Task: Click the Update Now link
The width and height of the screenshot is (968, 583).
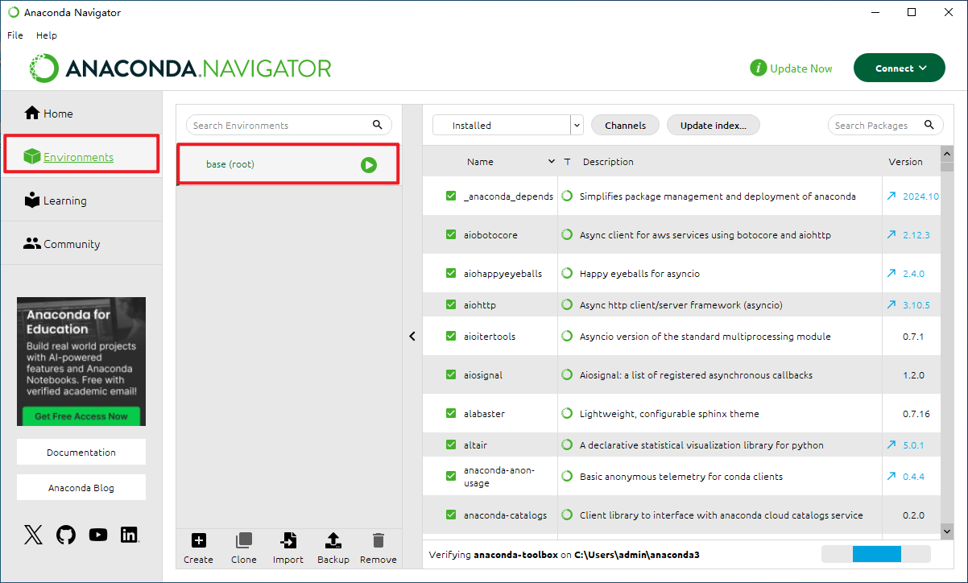Action: (x=800, y=68)
